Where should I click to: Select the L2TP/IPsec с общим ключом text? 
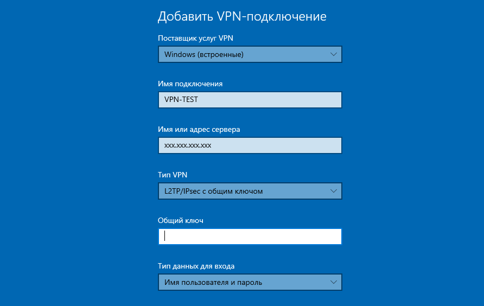click(x=214, y=191)
